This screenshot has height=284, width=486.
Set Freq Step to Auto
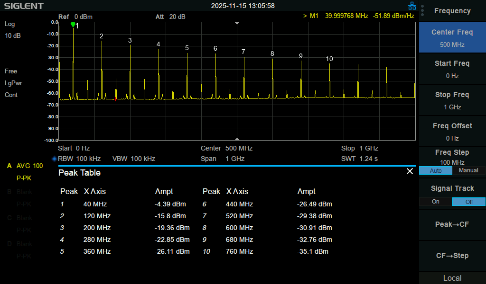point(436,170)
